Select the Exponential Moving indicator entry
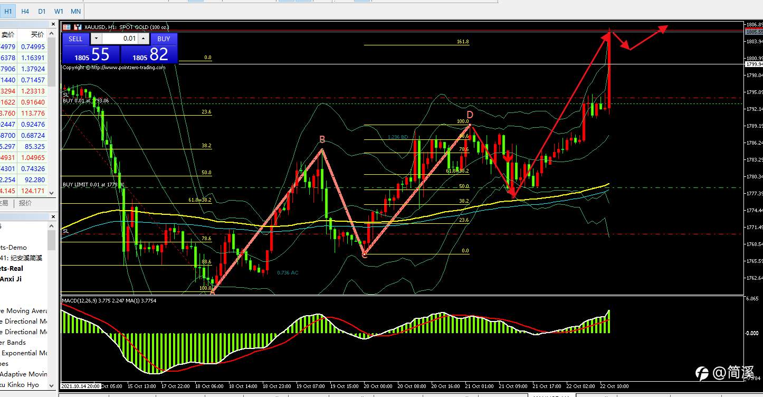 pyautogui.click(x=24, y=353)
